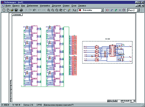The image size is (145, 107).
Task: Open the Сервис menu
Action: tap(66, 6)
